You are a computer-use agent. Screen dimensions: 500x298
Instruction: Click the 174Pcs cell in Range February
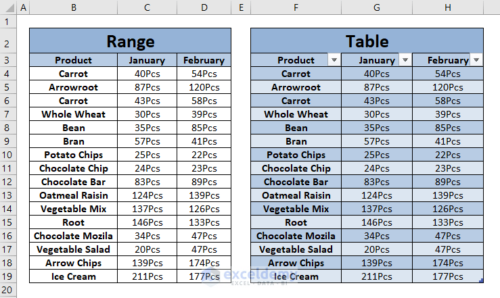point(204,263)
